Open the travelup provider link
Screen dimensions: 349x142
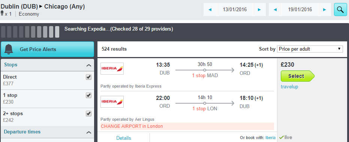point(289,87)
